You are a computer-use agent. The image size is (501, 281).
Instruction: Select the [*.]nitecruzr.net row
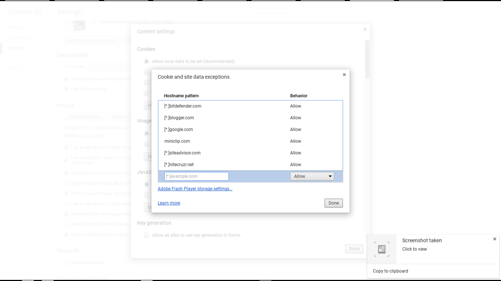point(251,165)
